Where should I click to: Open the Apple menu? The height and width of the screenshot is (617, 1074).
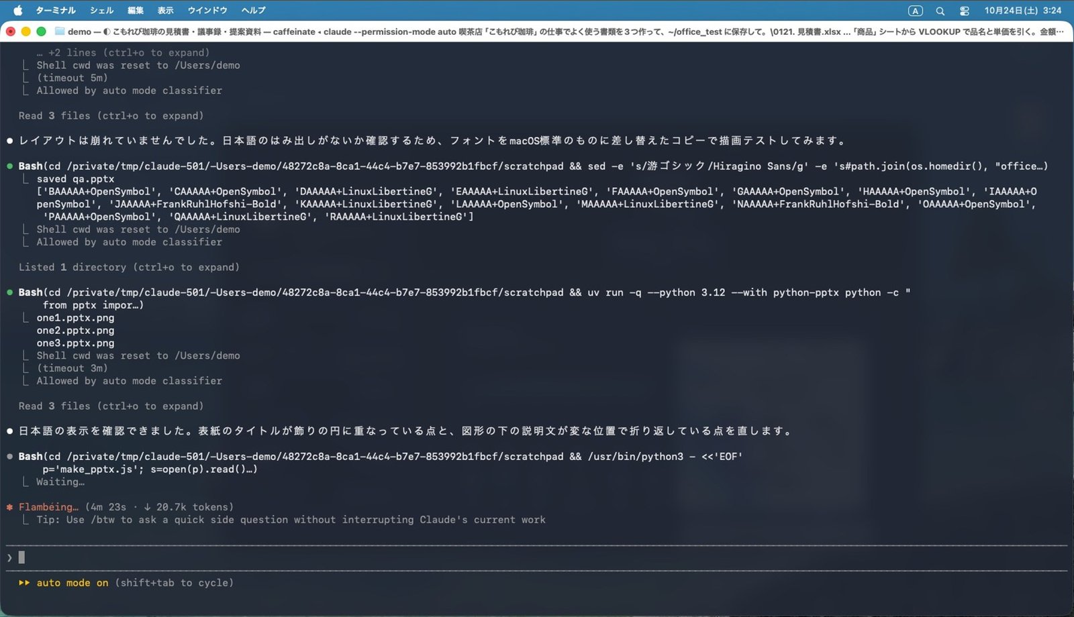18,10
